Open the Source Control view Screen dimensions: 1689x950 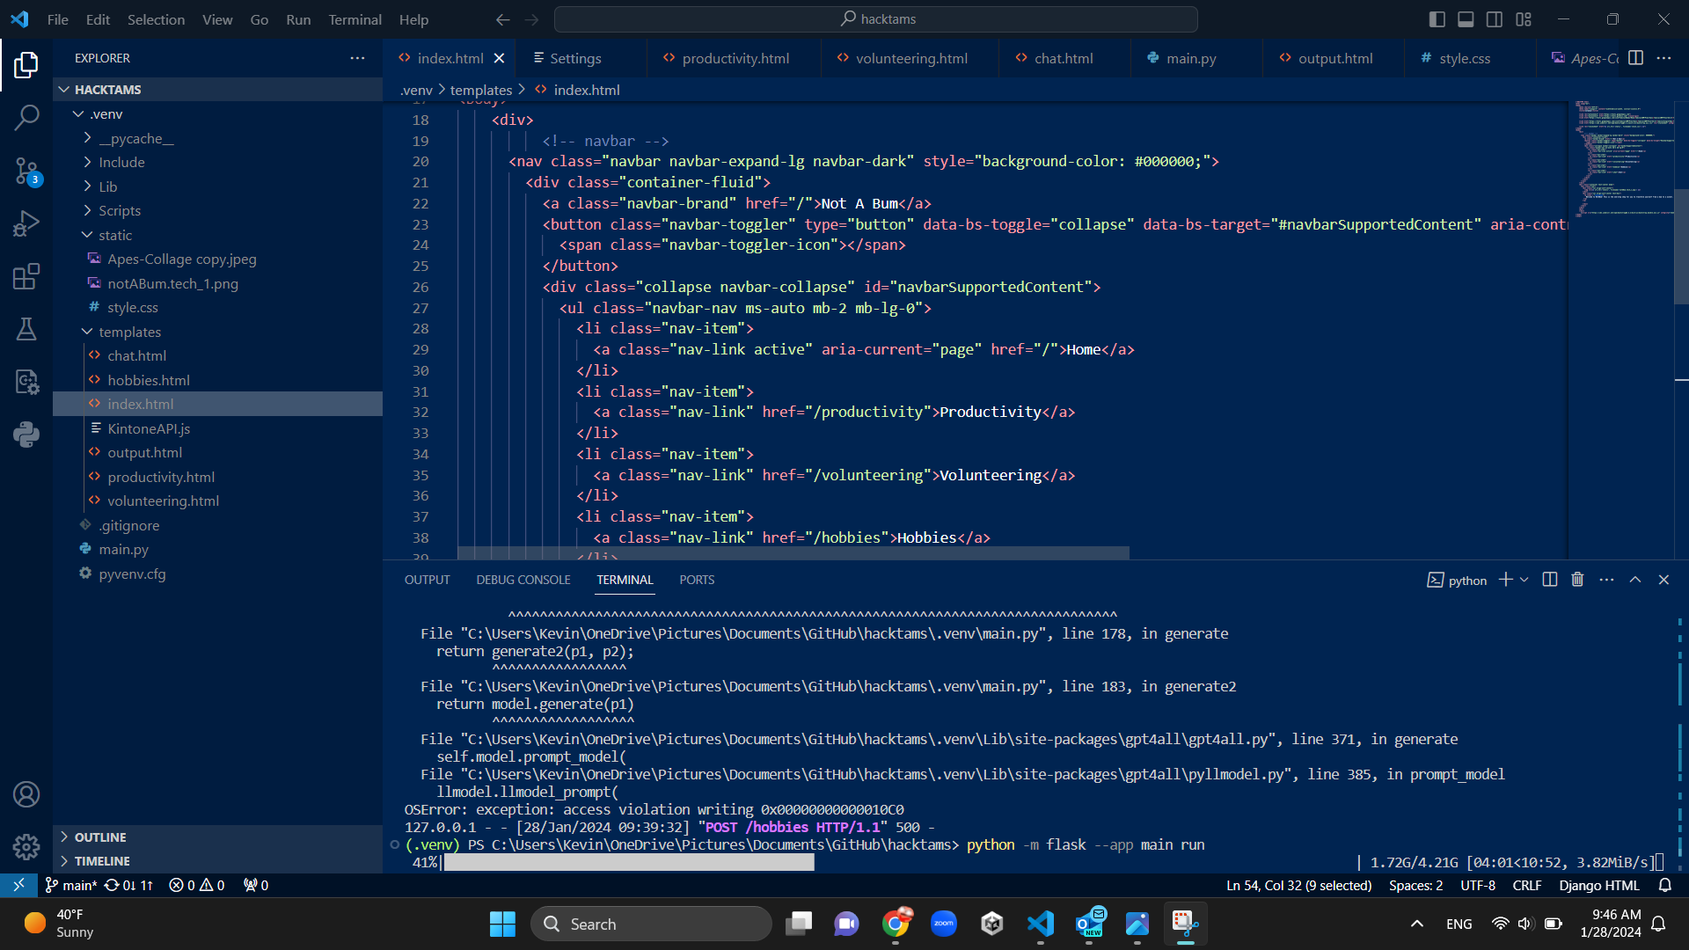[x=26, y=171]
